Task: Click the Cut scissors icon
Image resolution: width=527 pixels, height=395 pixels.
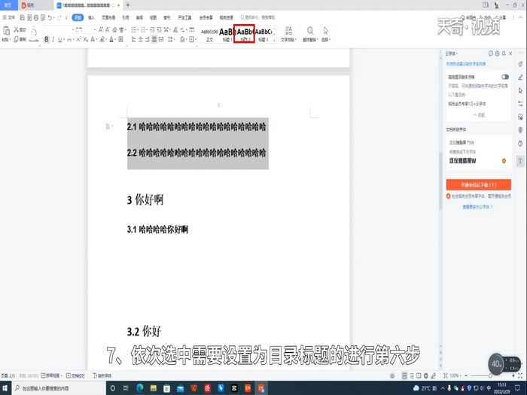Action: [16, 30]
